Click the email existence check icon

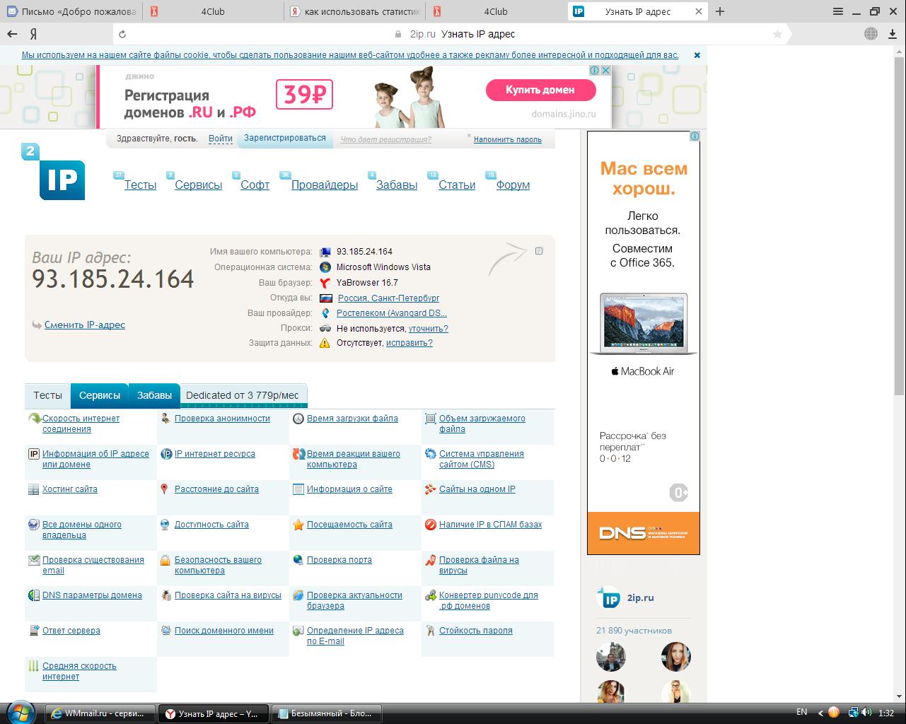click(33, 560)
